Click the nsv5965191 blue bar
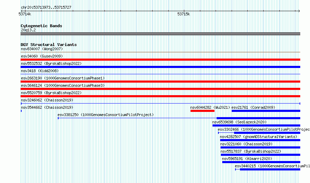 point(261,162)
